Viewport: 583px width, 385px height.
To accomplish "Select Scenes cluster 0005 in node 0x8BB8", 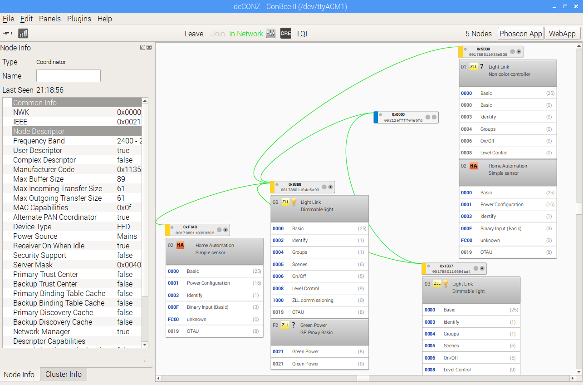I will tap(320, 264).
